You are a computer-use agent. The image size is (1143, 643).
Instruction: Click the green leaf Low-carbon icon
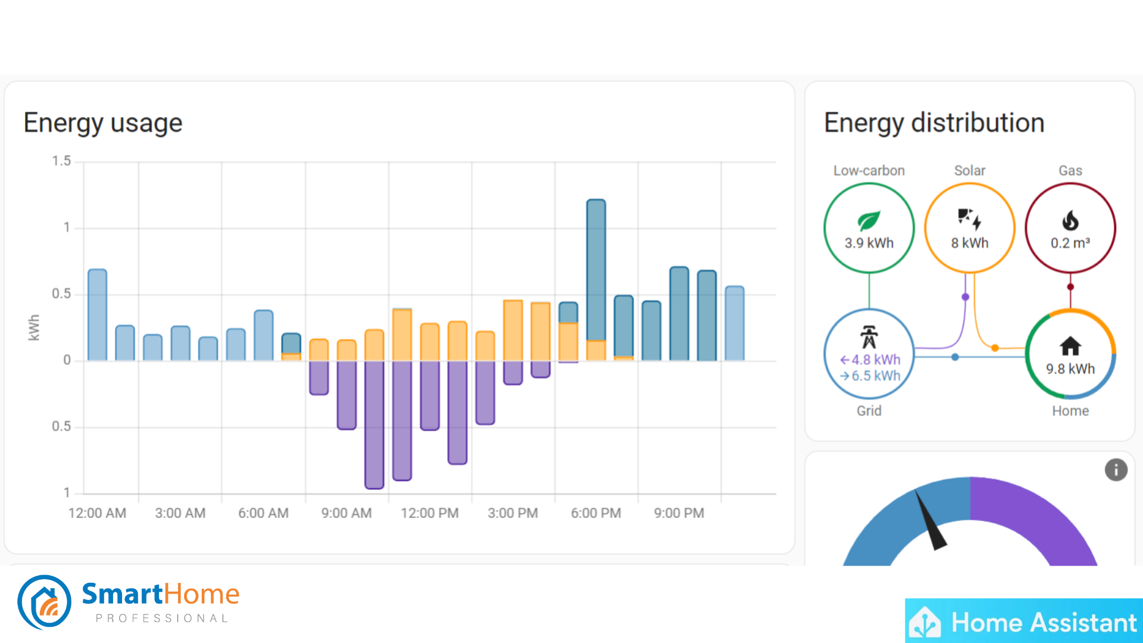(x=869, y=221)
